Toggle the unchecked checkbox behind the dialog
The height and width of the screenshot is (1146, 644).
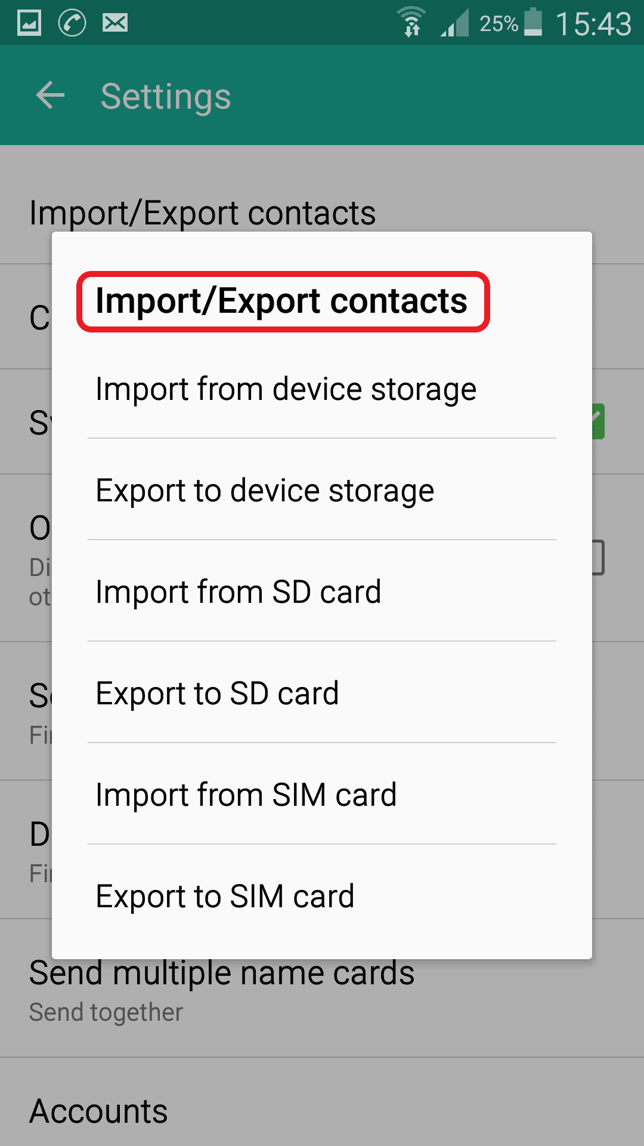(599, 557)
